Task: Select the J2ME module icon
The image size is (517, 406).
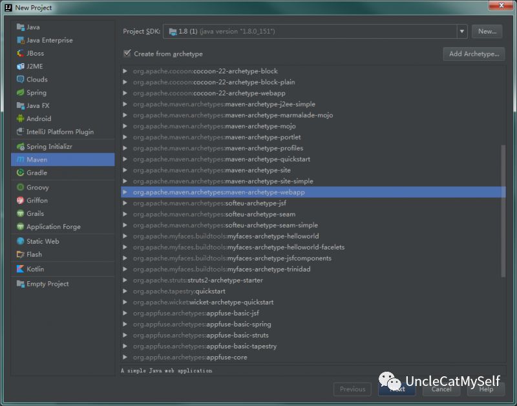Action: [21, 67]
